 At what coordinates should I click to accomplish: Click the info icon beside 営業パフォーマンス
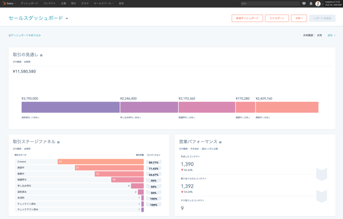click(x=220, y=142)
